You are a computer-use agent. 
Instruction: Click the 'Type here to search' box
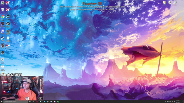(16, 102)
